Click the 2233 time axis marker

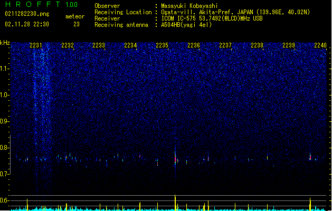[99, 45]
